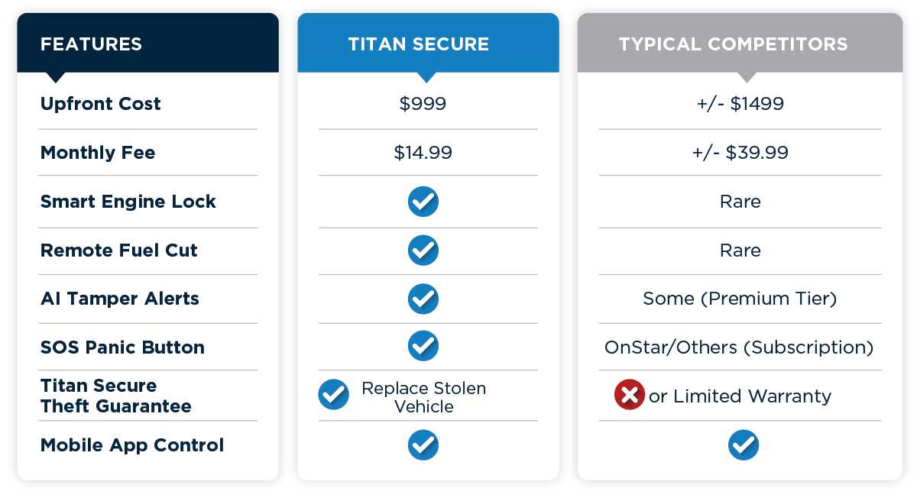Click the +/- $39.99 competitor fee
This screenshot has height=501, width=917.
pos(740,153)
